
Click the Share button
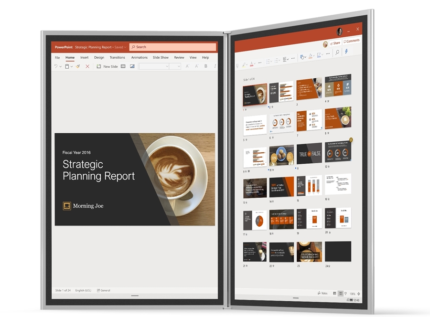click(x=334, y=43)
